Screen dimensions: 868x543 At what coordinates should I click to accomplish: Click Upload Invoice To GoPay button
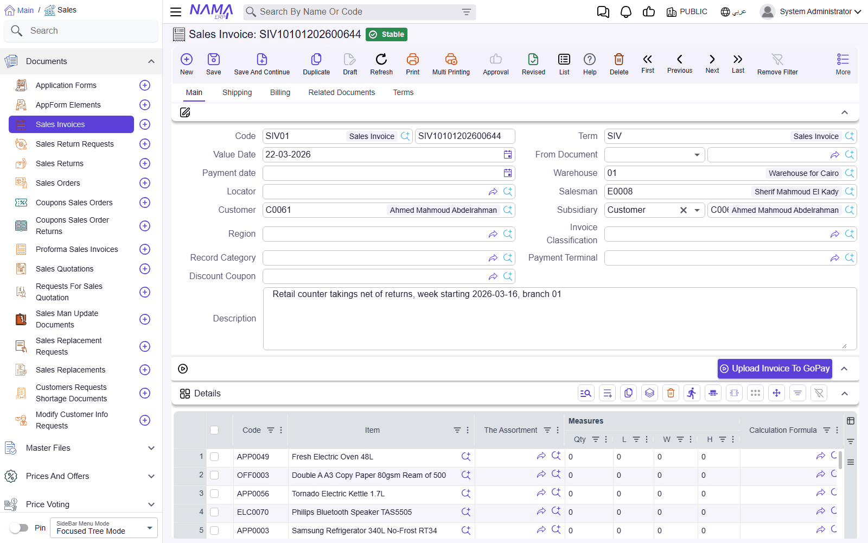click(x=775, y=369)
